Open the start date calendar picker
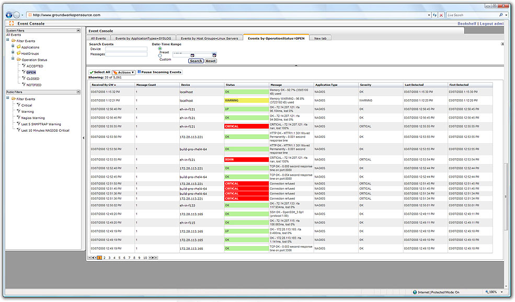 (192, 55)
